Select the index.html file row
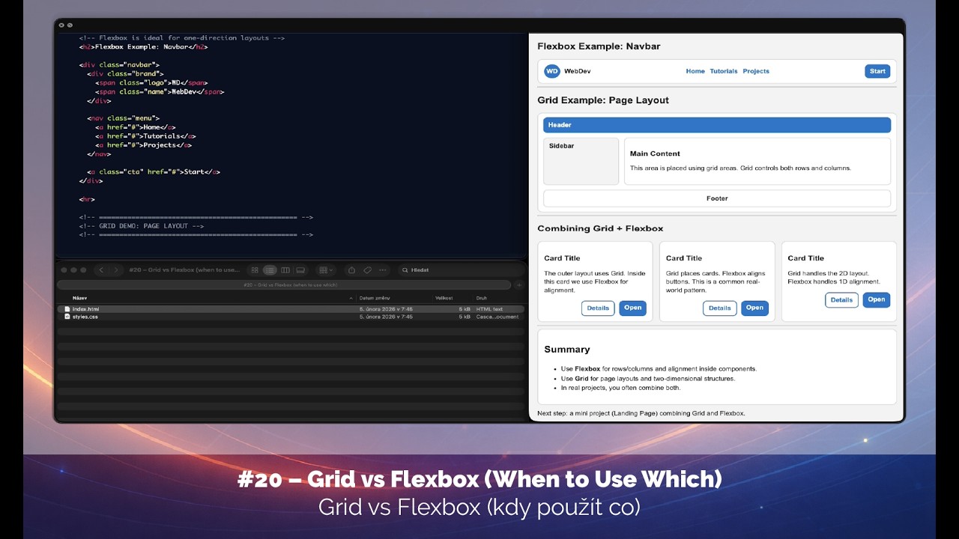 [x=291, y=309]
